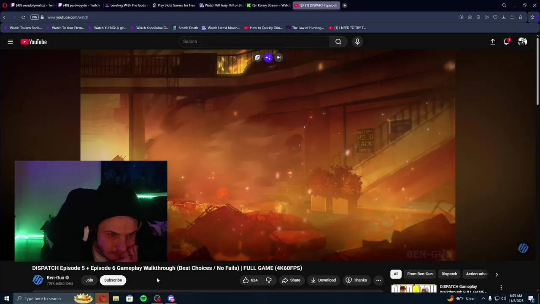The height and width of the screenshot is (304, 540).
Task: Dislike the video with thumbs down
Action: click(268, 280)
